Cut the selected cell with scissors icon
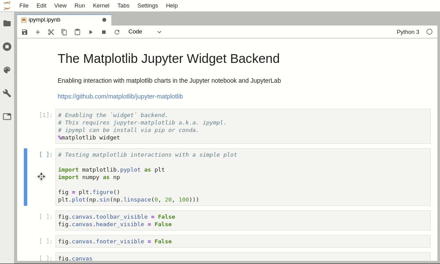This screenshot has height=264, width=440. 51,32
